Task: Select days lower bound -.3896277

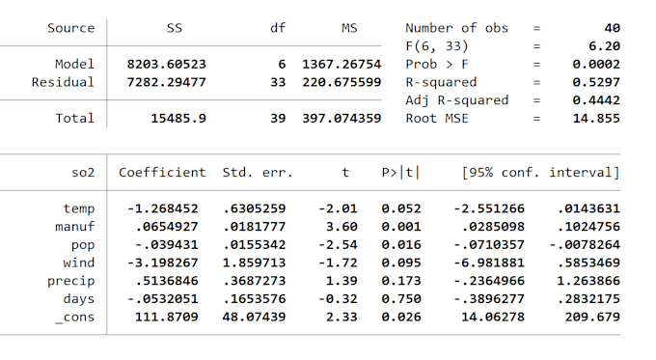Action: (x=489, y=299)
